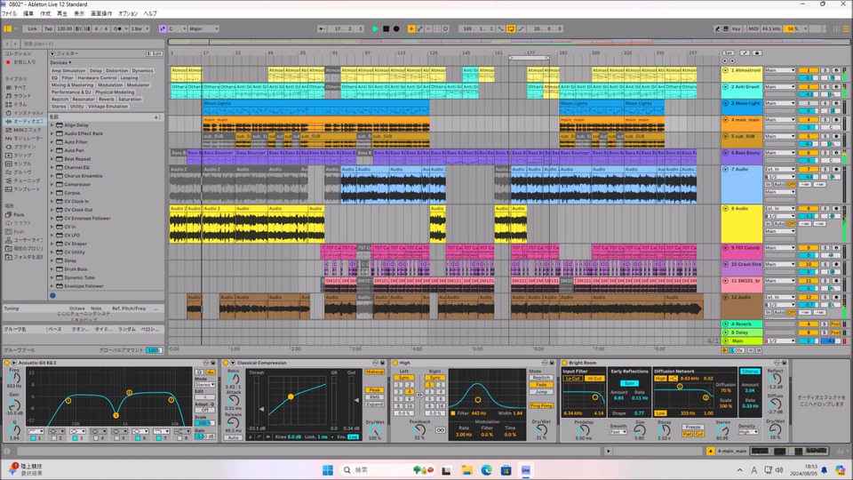Save preset of Classical Compression device
Image resolution: width=853 pixels, height=480 pixels.
click(382, 363)
